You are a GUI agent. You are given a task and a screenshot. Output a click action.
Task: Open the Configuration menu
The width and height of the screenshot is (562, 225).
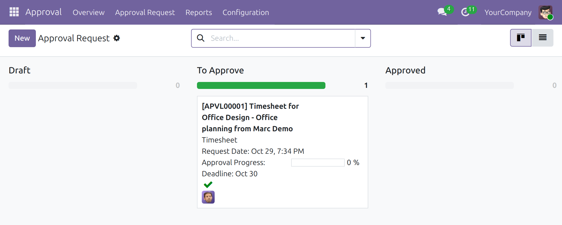(246, 12)
